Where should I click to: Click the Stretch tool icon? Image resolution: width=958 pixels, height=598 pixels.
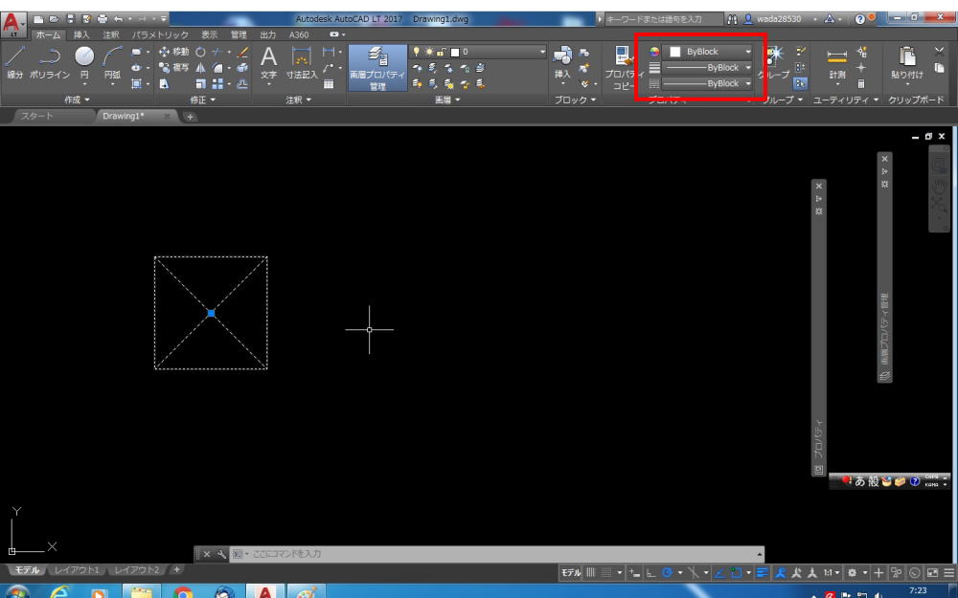[165, 83]
